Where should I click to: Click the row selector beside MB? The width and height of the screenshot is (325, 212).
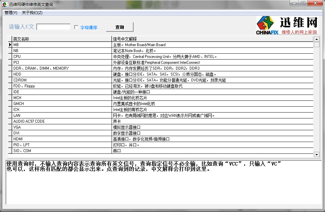10,45
